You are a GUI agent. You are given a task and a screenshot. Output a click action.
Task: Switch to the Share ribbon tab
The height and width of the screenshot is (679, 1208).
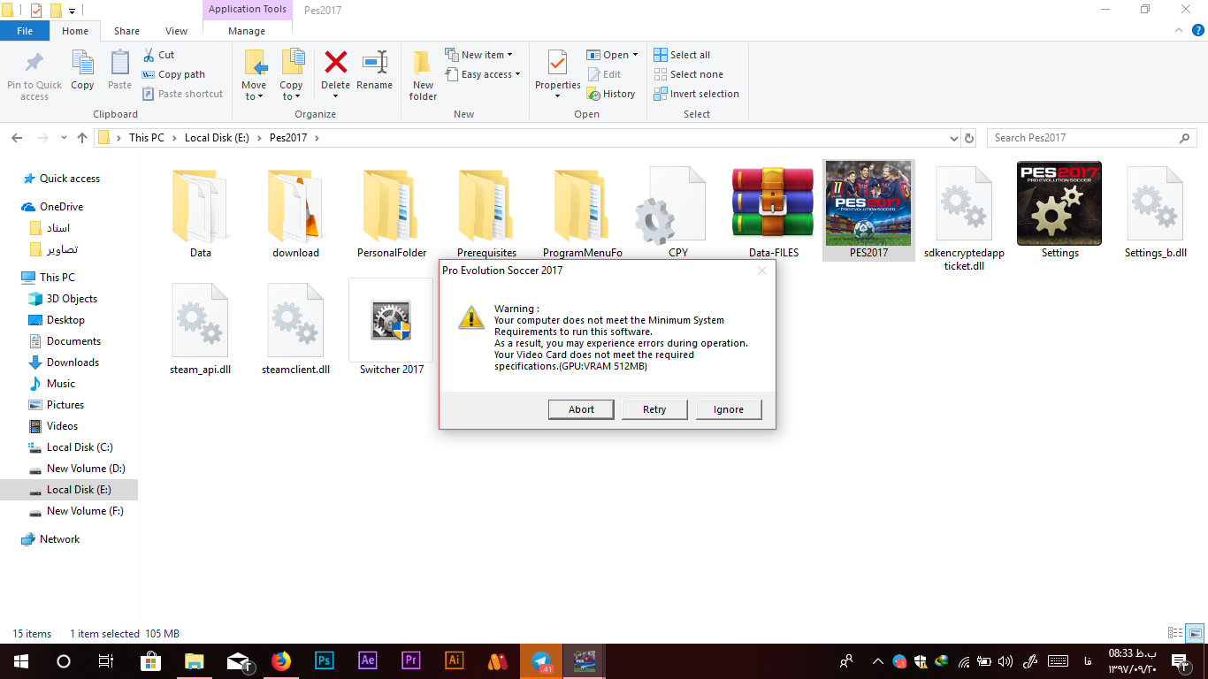point(126,31)
